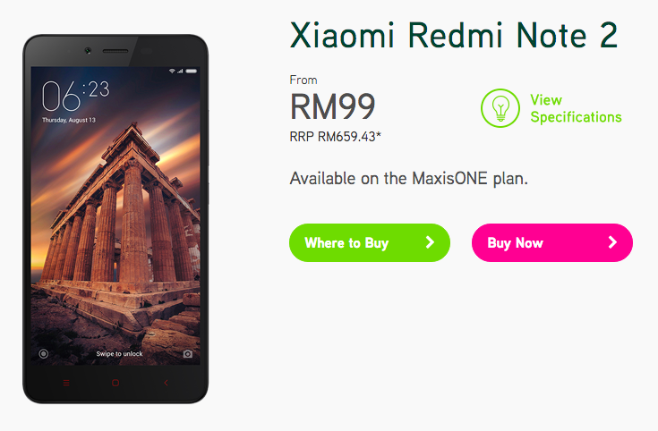Click the 06:23 lockscreen clock
The width and height of the screenshot is (658, 431).
tap(76, 96)
